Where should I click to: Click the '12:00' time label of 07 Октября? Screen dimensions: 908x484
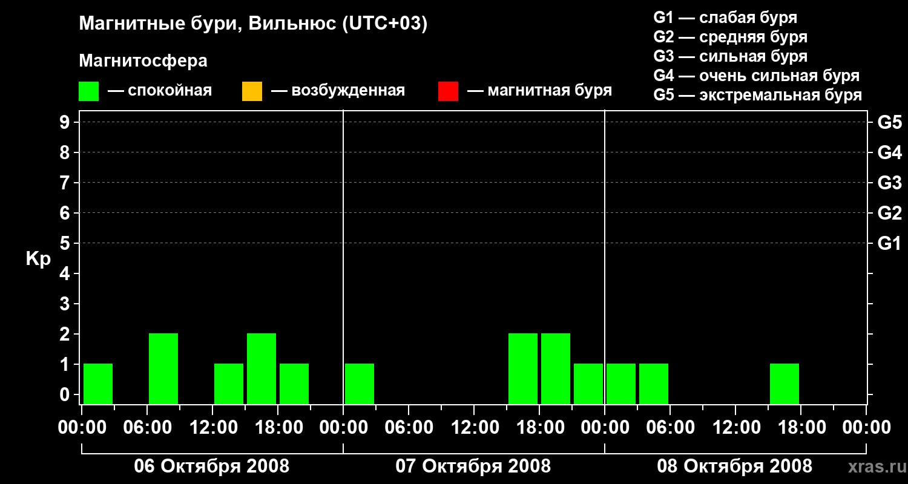(x=474, y=428)
